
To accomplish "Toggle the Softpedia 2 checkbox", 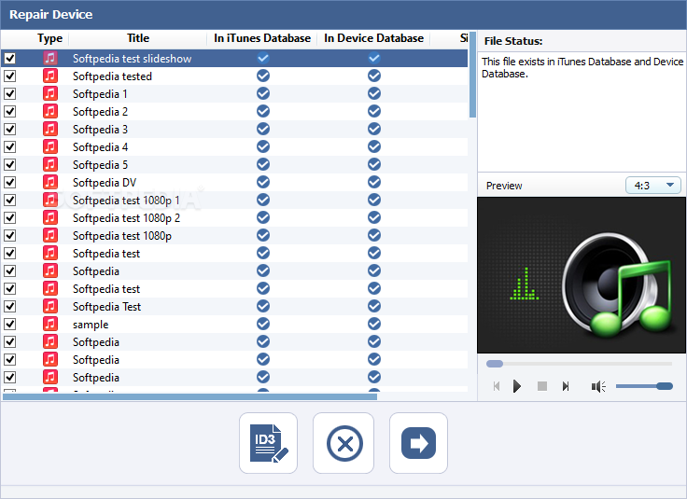I will pyautogui.click(x=9, y=112).
